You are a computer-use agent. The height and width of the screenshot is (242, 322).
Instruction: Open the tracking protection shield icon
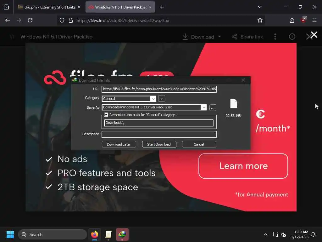[62, 20]
